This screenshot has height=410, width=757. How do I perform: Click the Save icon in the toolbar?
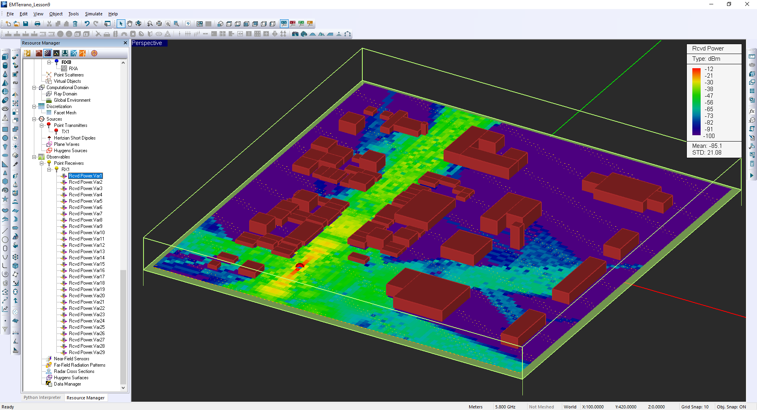[x=26, y=24]
